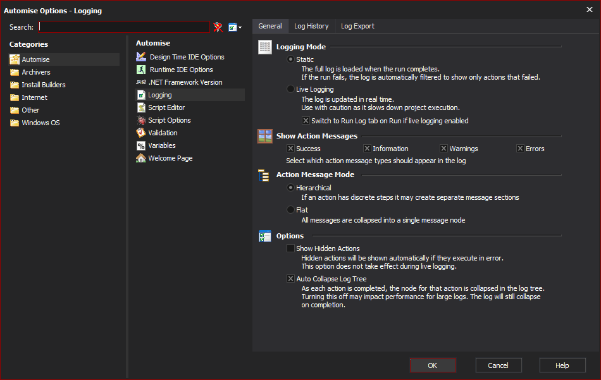Toggle Switch to Run Log tab checkbox
Screen dimensions: 601x380
tap(306, 121)
